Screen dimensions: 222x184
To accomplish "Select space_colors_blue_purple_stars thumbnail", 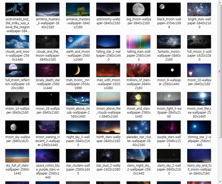I will [47, 156].
